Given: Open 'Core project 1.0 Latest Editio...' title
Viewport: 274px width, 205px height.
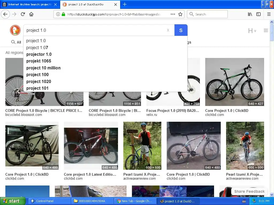Looking at the screenshot, I should [90, 174].
